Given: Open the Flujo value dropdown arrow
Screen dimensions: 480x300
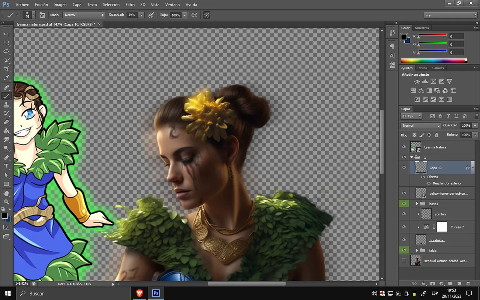Looking at the screenshot, I should [x=184, y=15].
